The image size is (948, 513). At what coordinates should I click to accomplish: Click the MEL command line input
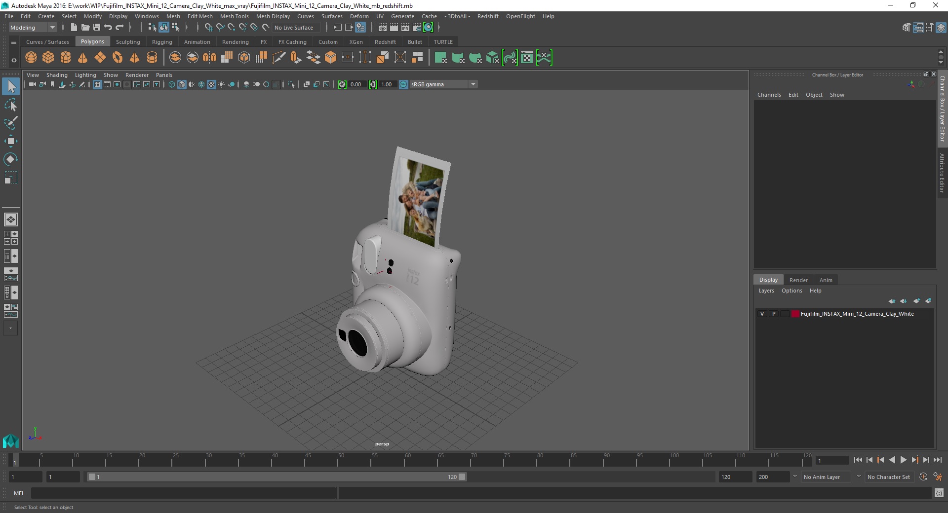point(184,493)
